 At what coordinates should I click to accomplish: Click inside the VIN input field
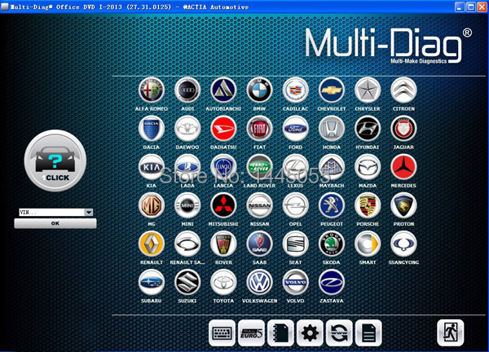(49, 213)
